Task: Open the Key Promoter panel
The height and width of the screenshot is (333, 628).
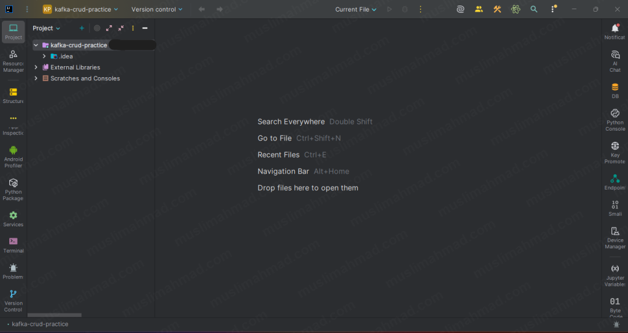Action: click(615, 153)
